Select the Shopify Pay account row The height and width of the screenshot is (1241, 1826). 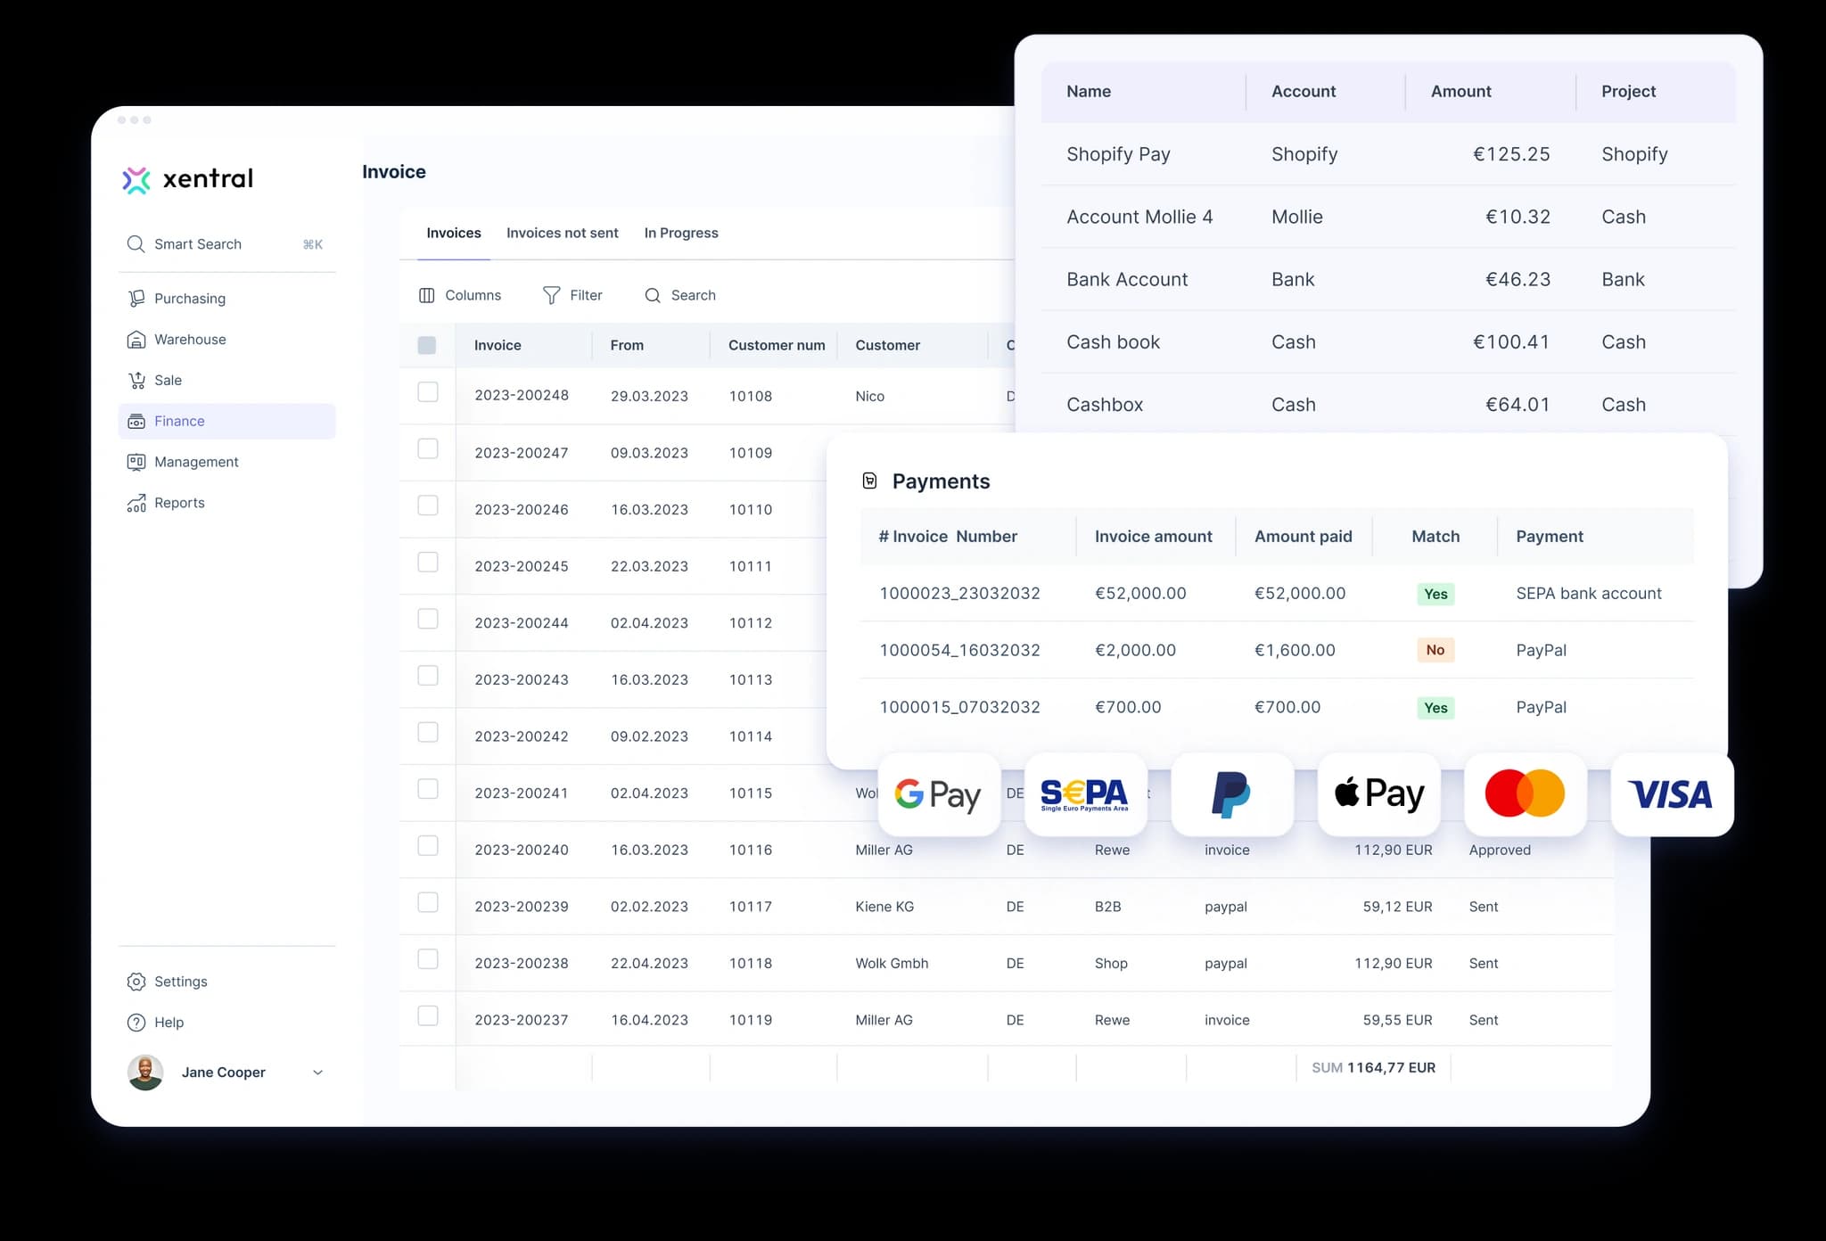1388,154
